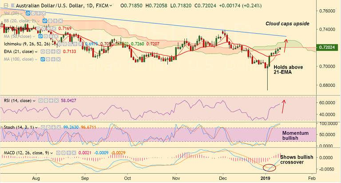Expand the Ichimoku (9, 26, 52, 26) dropdown
Image resolution: width=341 pixels, height=183 pixels.
pos(53,44)
